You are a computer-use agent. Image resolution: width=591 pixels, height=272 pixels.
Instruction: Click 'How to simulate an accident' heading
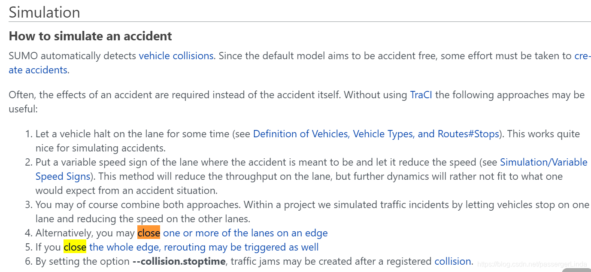(x=91, y=36)
